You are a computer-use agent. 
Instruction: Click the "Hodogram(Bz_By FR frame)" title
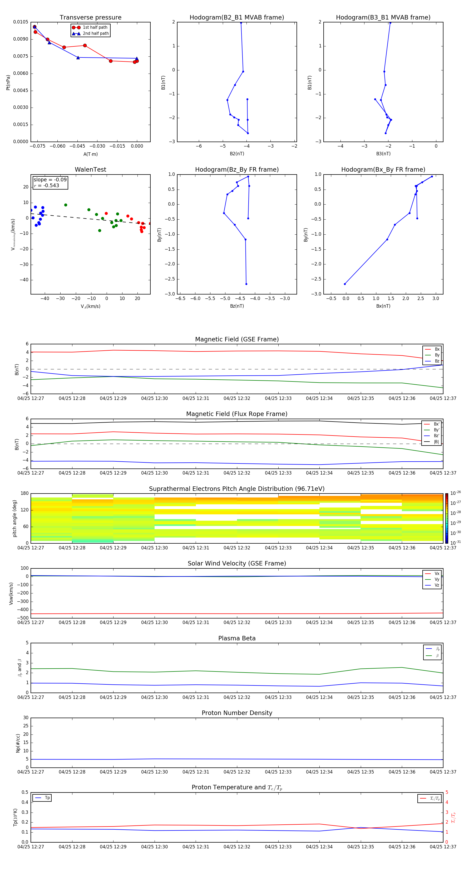tap(237, 170)
